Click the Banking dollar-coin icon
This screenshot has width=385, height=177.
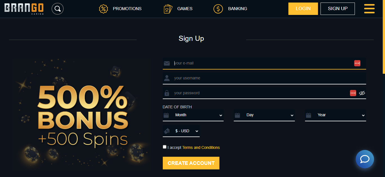[x=218, y=9]
